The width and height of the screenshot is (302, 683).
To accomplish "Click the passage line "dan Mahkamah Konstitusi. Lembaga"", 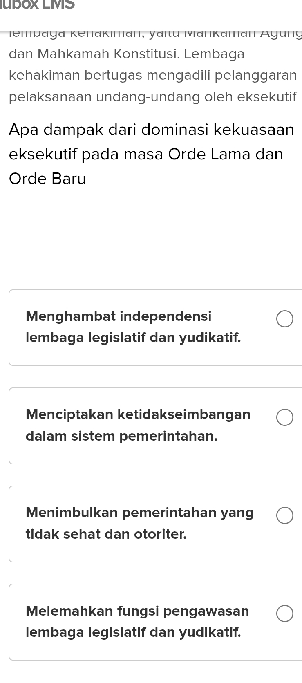I will tap(127, 54).
